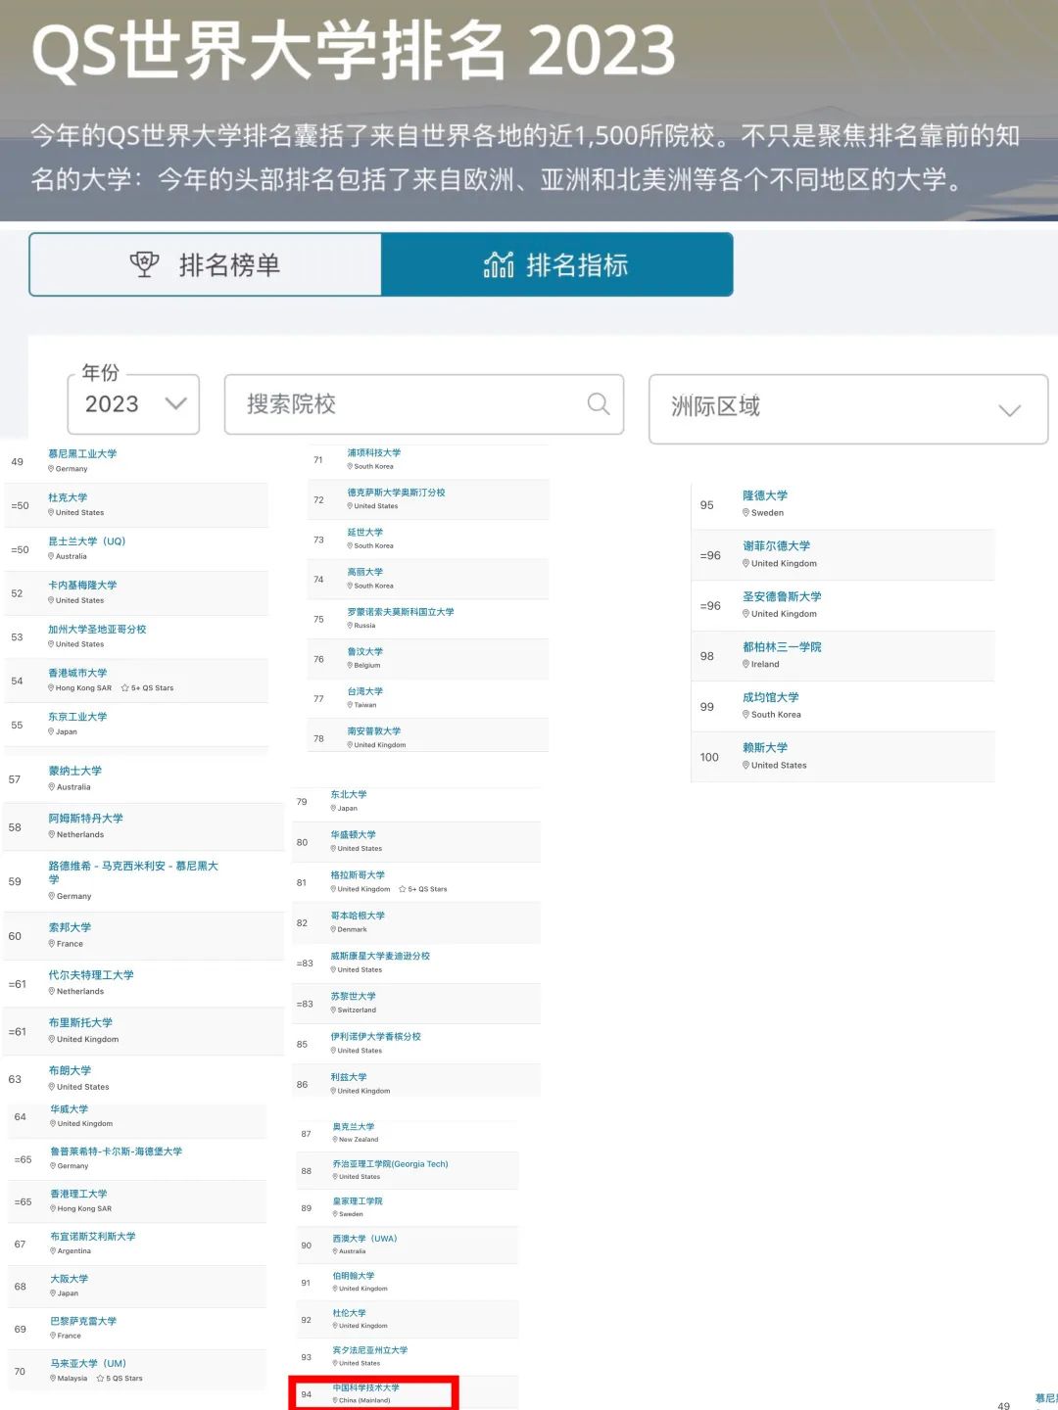Open the 鲁汶大学 link
The height and width of the screenshot is (1410, 1058).
[364, 652]
